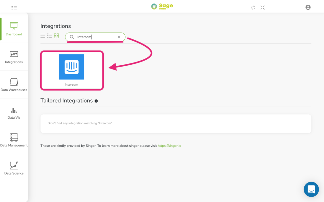The image size is (324, 202).
Task: Open the chat support bubble
Action: point(311,189)
